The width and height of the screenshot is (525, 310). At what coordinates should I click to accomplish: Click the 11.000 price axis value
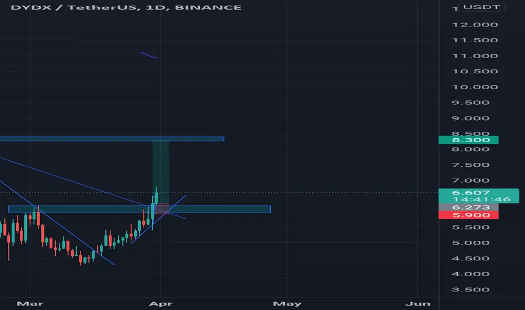pyautogui.click(x=475, y=56)
